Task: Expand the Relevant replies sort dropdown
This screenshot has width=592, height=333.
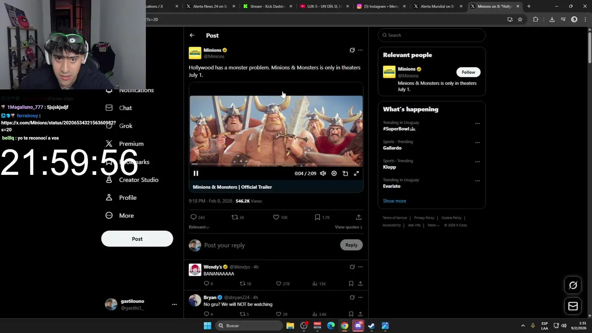Action: (x=199, y=227)
